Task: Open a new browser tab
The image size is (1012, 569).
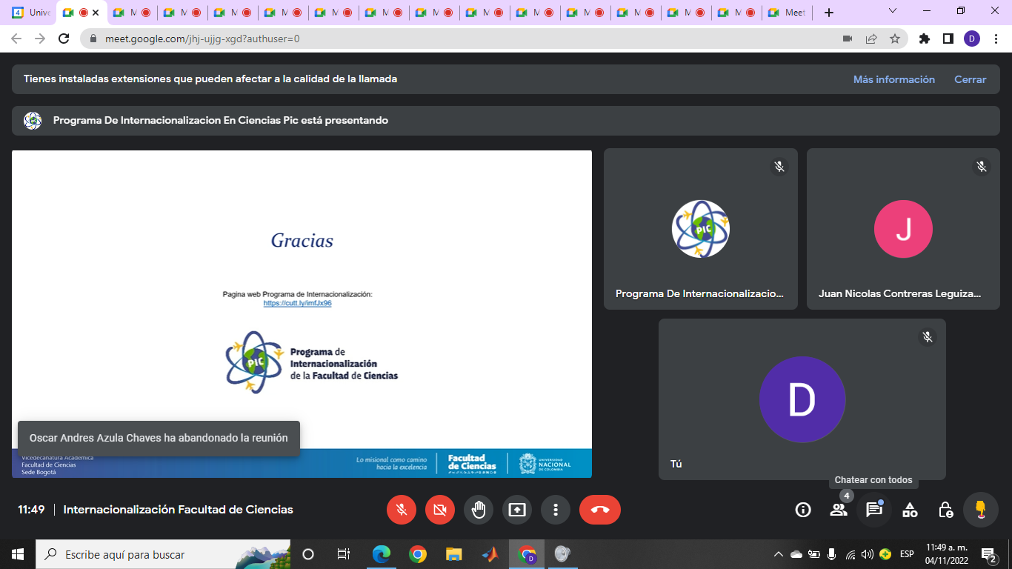Action: [x=829, y=13]
